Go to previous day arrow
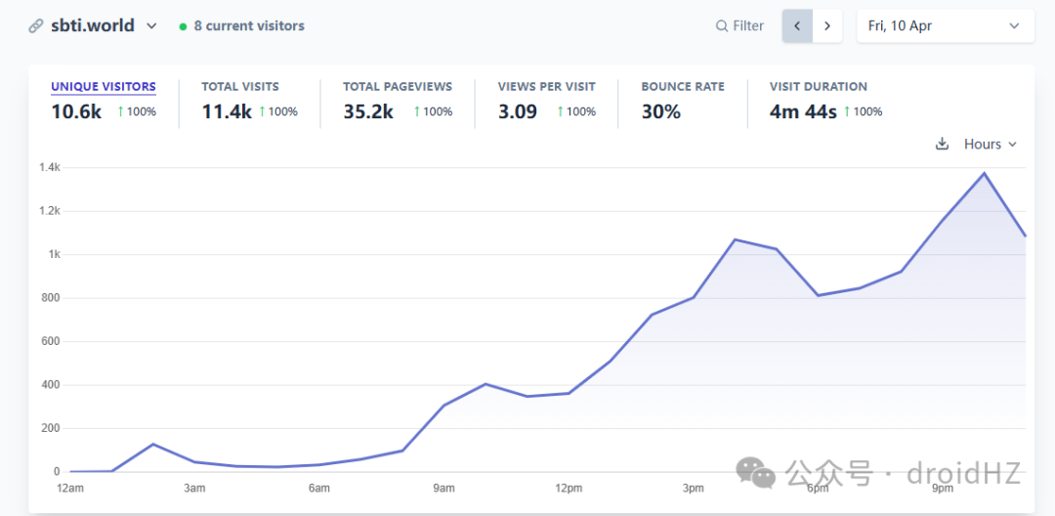Image resolution: width=1055 pixels, height=516 pixels. pyautogui.click(x=797, y=26)
